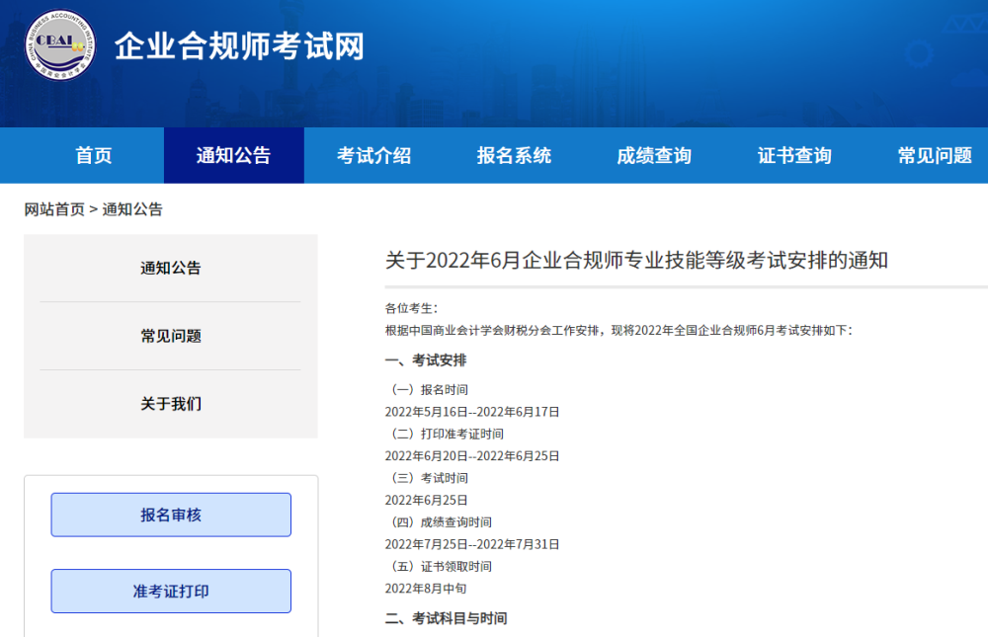Image resolution: width=988 pixels, height=637 pixels.
Task: Click the (二)打印准考证时间 subheading
Action: 447,435
